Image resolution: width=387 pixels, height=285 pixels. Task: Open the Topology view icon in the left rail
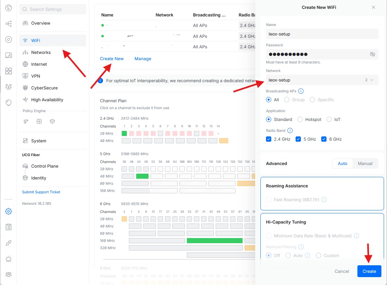9,24
